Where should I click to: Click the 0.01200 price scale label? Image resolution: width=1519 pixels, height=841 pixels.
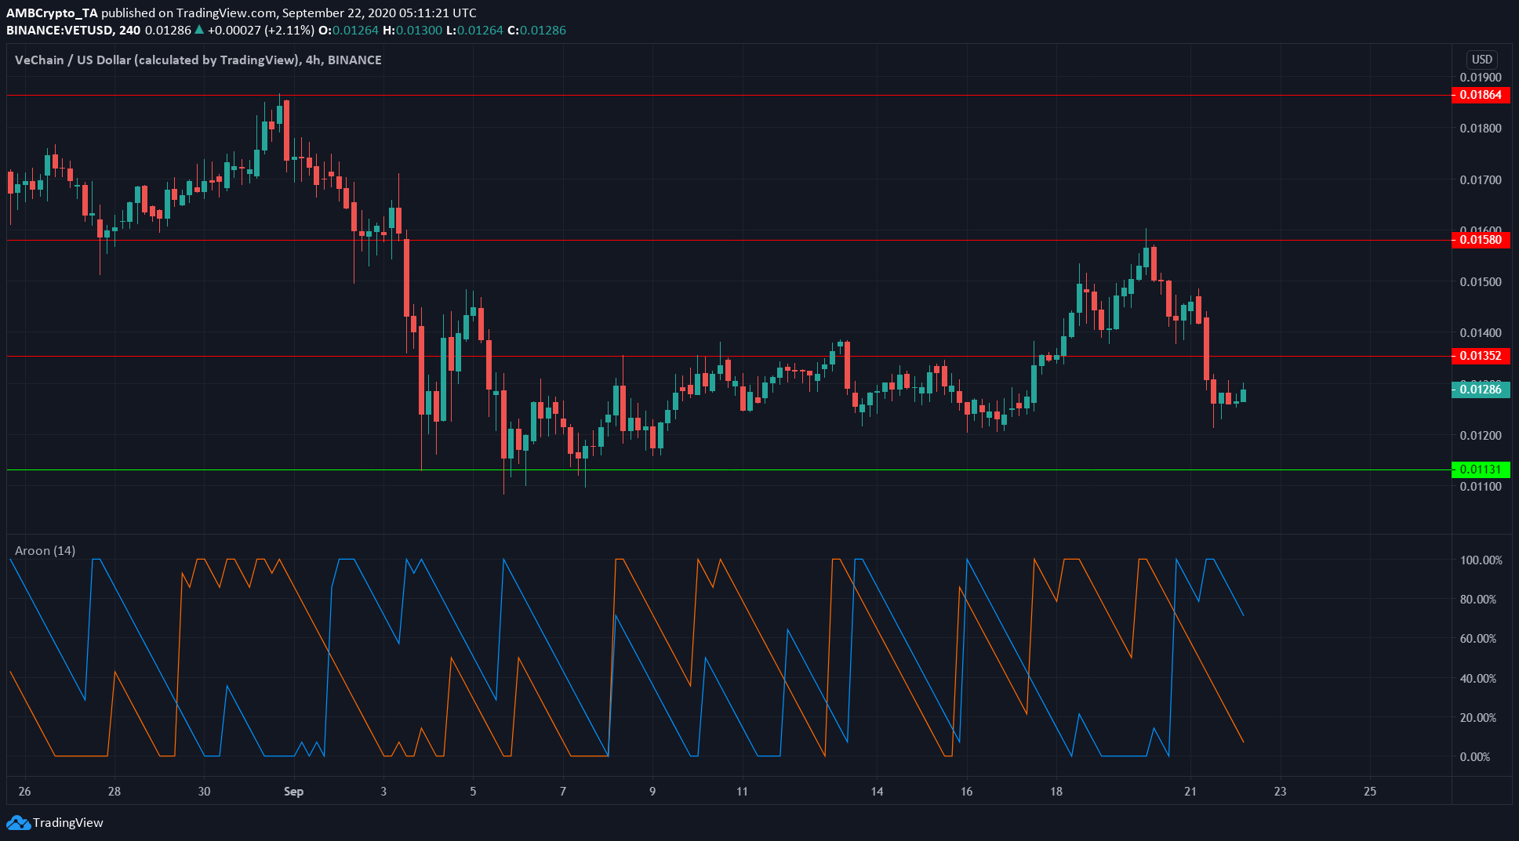[x=1481, y=436]
